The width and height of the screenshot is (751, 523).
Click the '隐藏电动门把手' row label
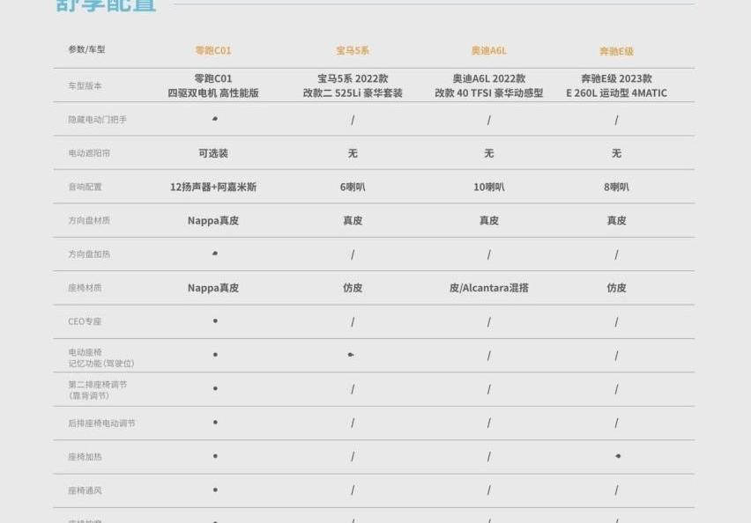tap(97, 120)
